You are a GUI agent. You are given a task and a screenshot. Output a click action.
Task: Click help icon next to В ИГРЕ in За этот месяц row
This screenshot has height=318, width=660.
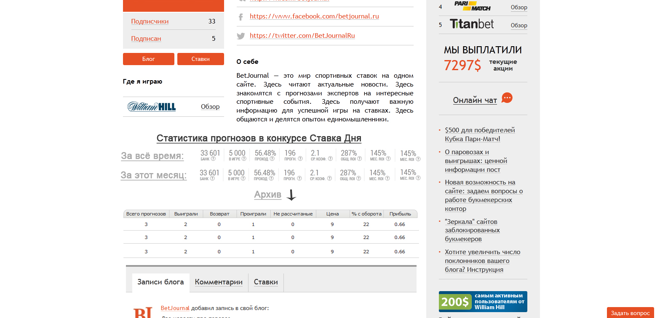coord(242,178)
